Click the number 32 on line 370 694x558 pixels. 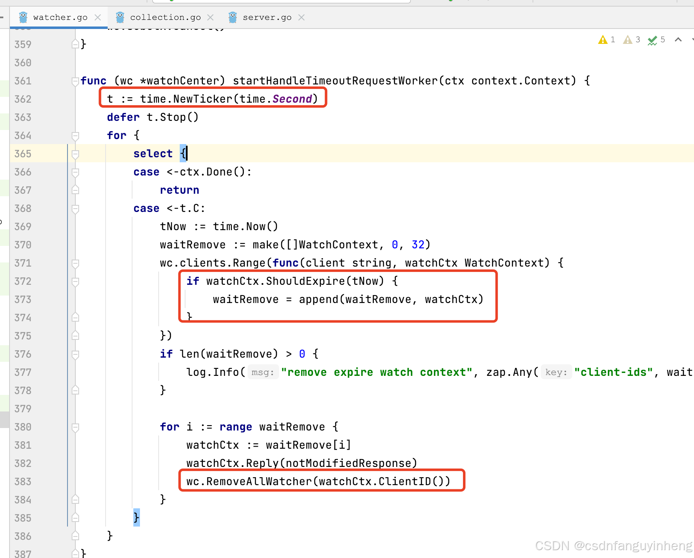[x=418, y=245]
